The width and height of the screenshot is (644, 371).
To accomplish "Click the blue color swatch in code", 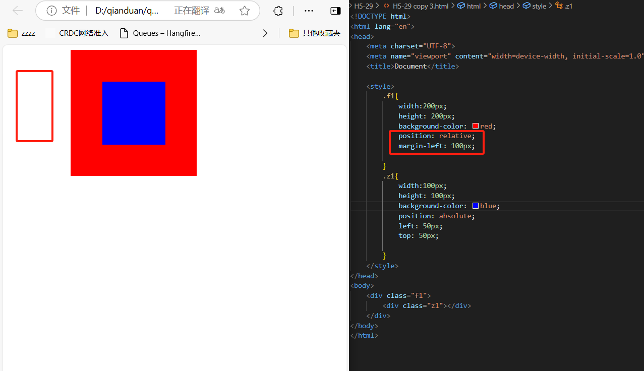I will coord(476,206).
